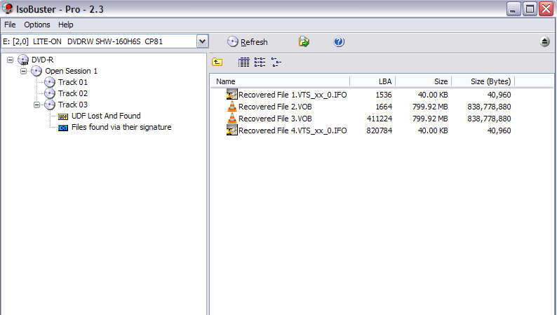Image resolution: width=557 pixels, height=315 pixels.
Task: Sort by the LBA column header
Action: (373, 81)
